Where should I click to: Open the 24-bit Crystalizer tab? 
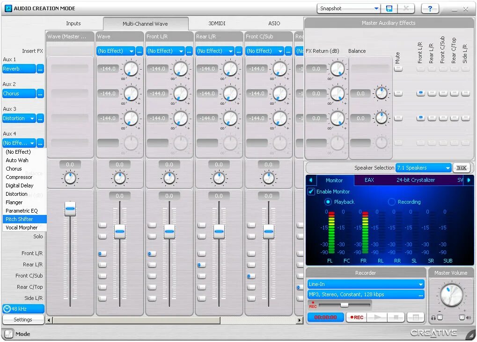(x=416, y=180)
